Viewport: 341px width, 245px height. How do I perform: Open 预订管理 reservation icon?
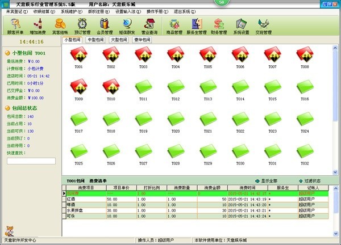[82, 26]
